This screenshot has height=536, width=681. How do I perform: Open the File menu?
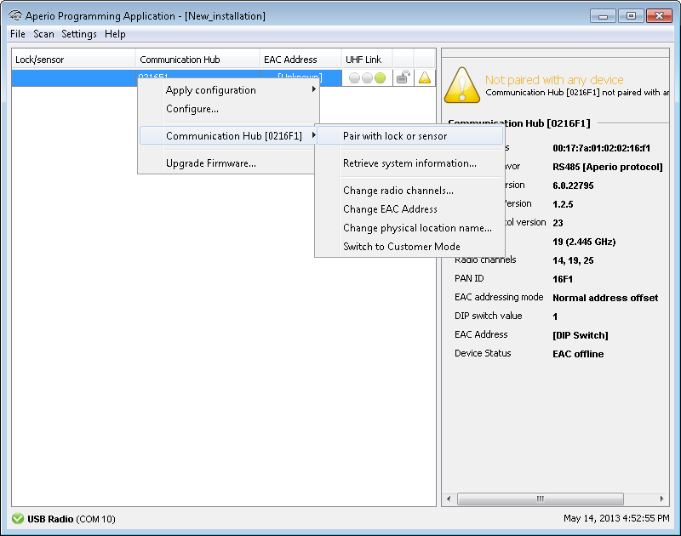18,34
